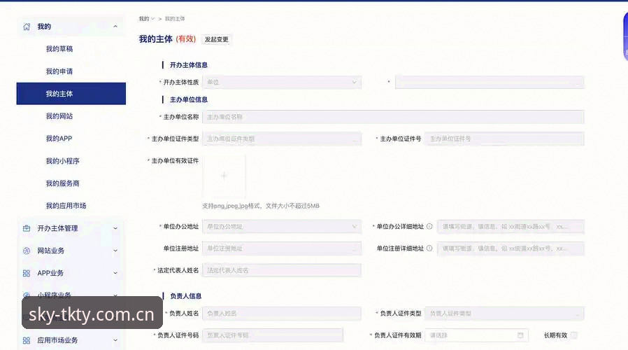Open 我的申请 in the sidebar

tap(59, 71)
